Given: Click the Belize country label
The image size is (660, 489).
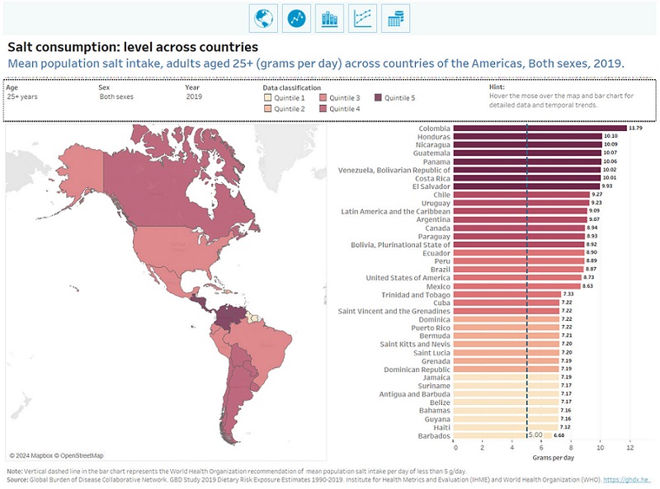Looking at the screenshot, I should click(440, 402).
